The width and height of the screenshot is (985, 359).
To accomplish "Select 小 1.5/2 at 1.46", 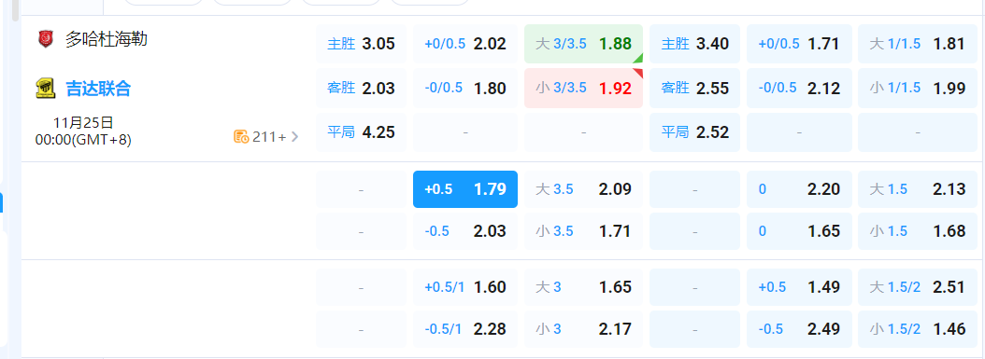I will 918,329.
